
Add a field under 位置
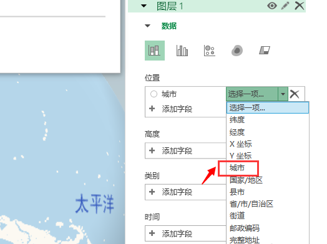(x=171, y=109)
